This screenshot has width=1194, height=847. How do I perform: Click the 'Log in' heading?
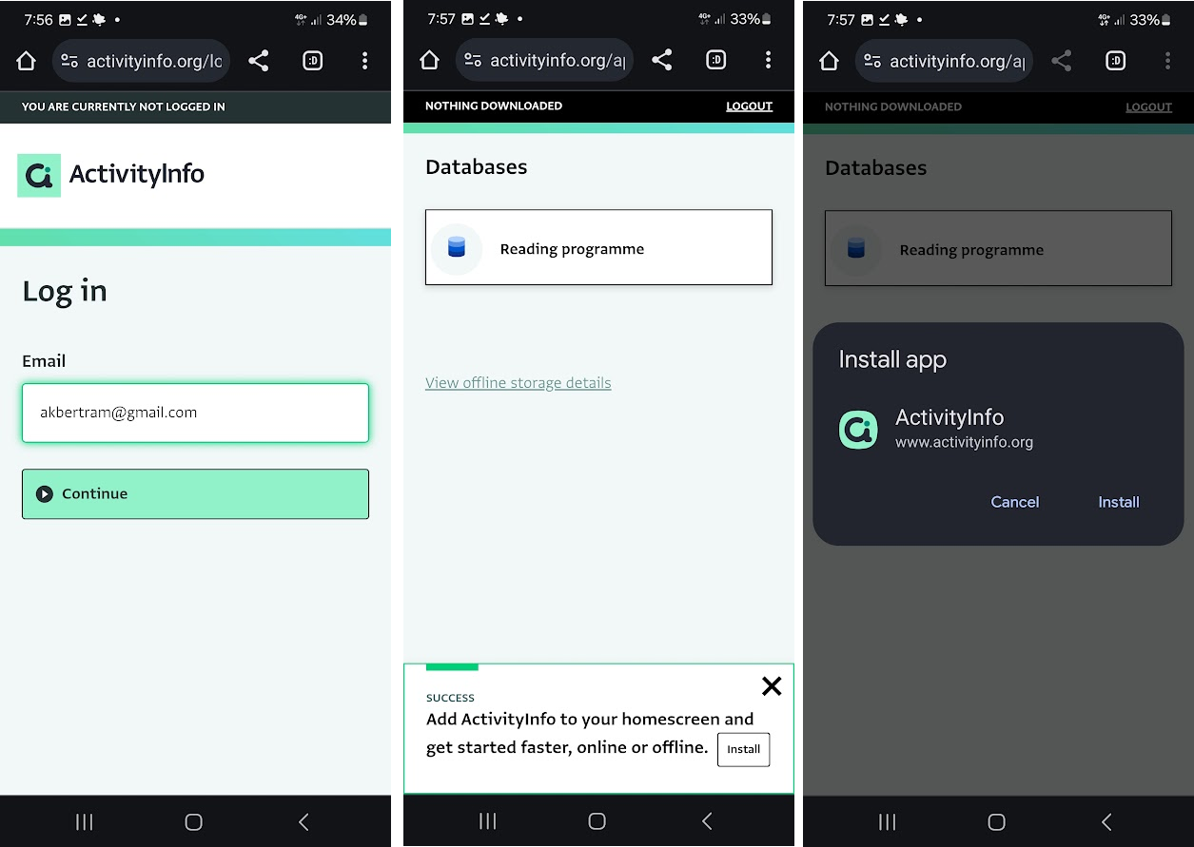[65, 292]
